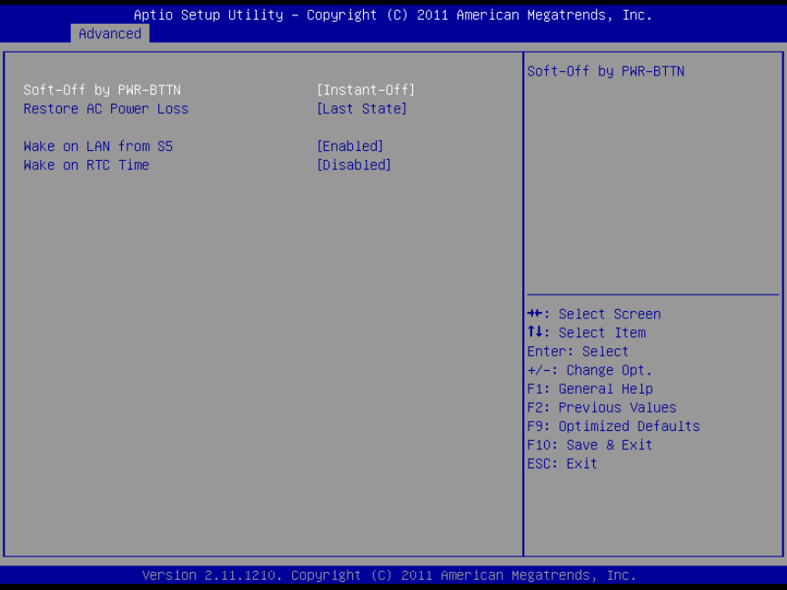The image size is (787, 590).
Task: Toggle the Wake on LAN Enabled value
Action: (x=350, y=146)
